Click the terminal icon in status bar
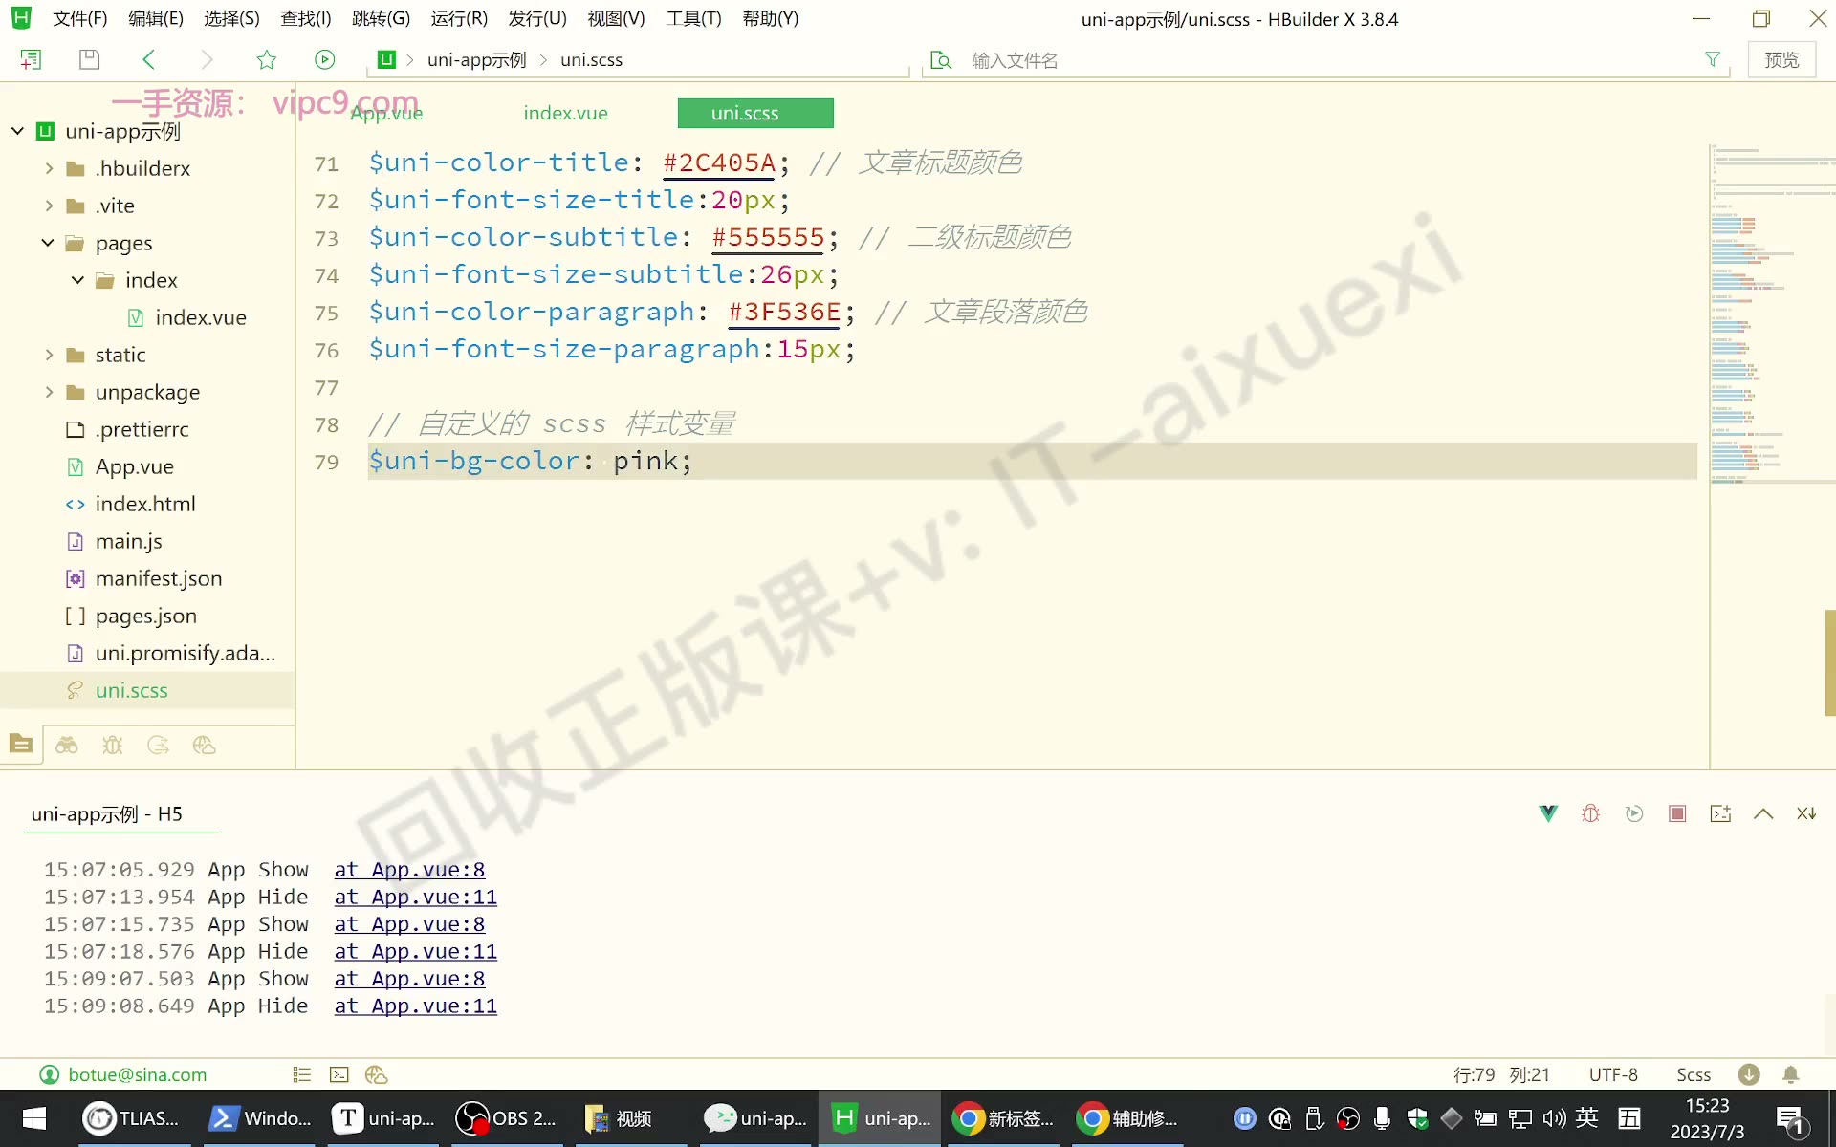 [x=339, y=1074]
